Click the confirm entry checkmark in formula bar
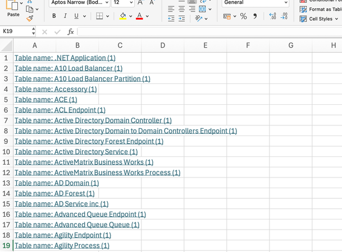Screen dimensions: 342x252 click(57, 32)
